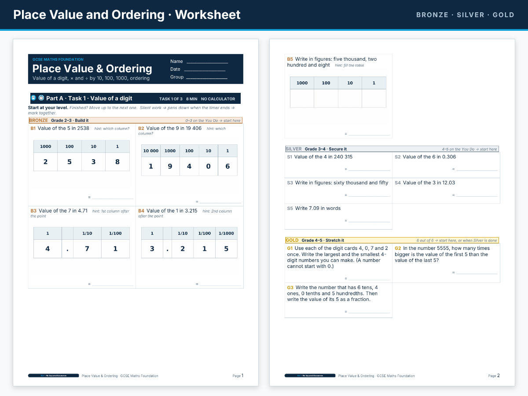Click the No Squared Resources logo on page 2 footer
The width and height of the screenshot is (528, 396).
(310, 376)
